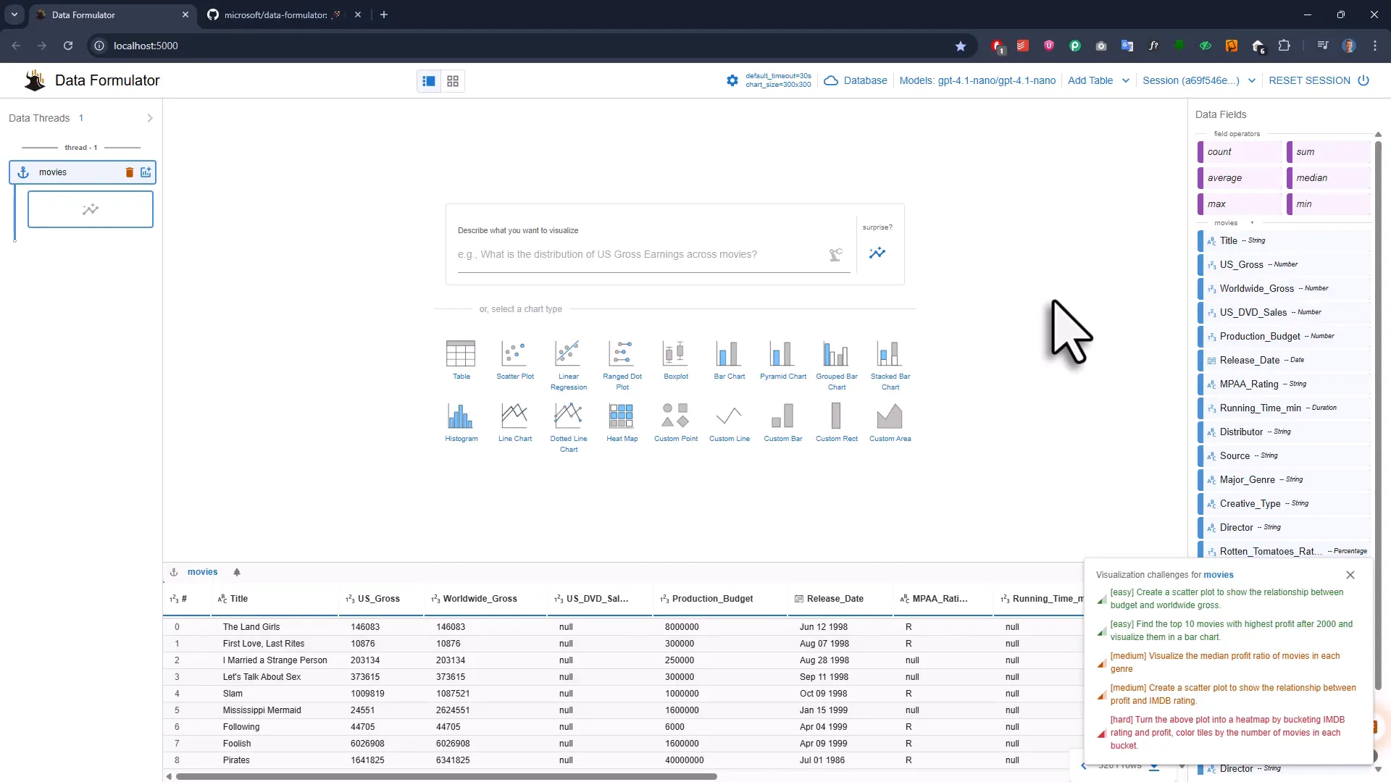Select the Scatter Plot chart type
The width and height of the screenshot is (1391, 782).
pyautogui.click(x=514, y=358)
